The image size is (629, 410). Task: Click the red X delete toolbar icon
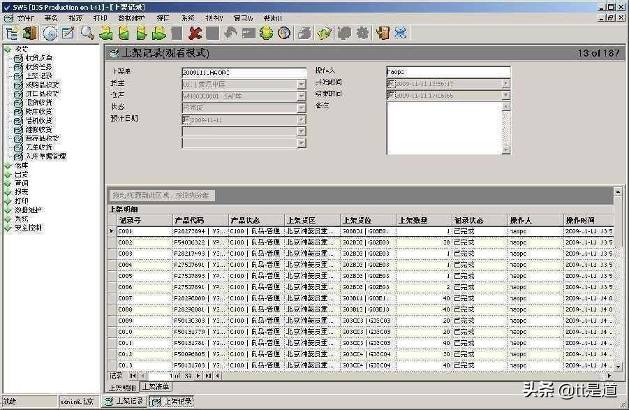[x=195, y=34]
